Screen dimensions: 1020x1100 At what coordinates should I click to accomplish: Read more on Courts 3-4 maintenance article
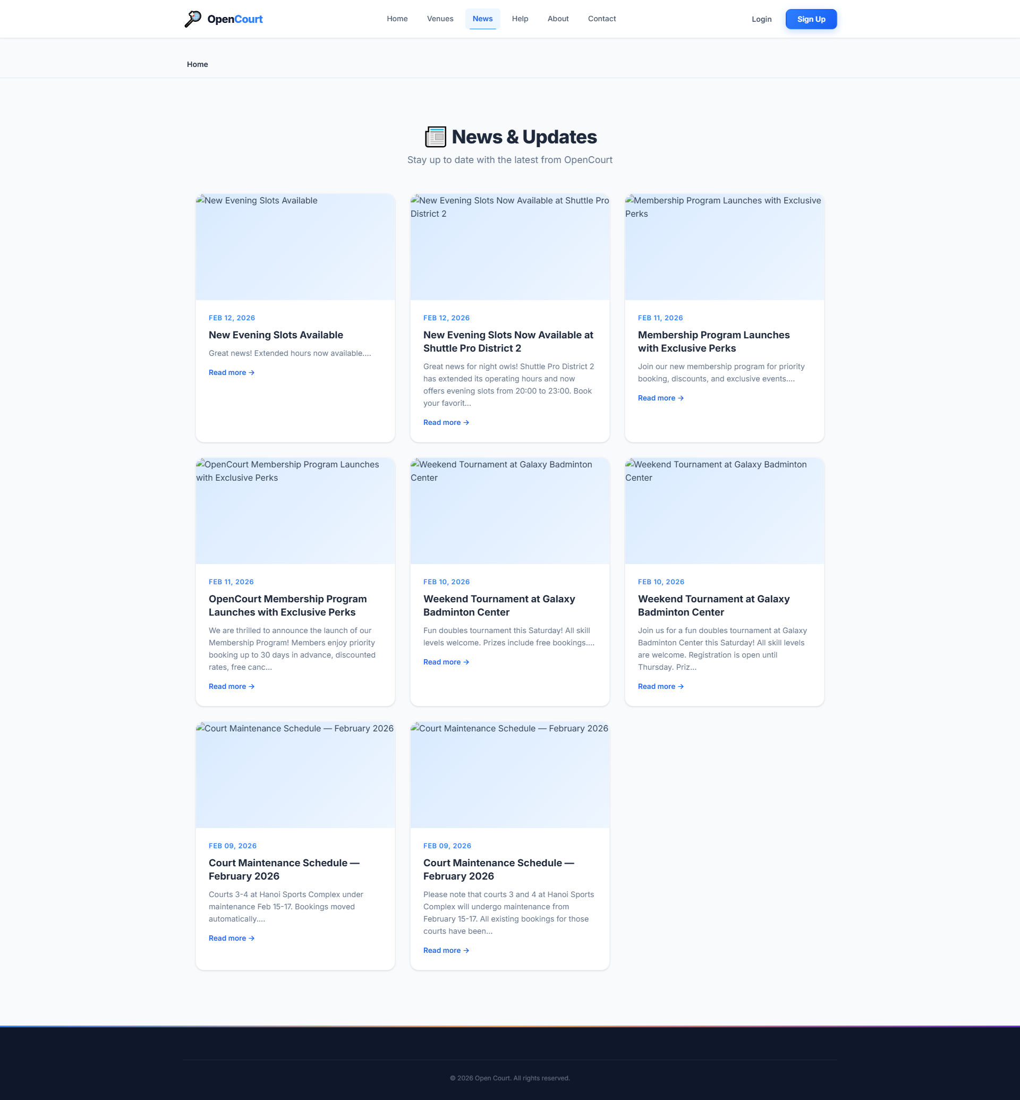click(x=231, y=937)
